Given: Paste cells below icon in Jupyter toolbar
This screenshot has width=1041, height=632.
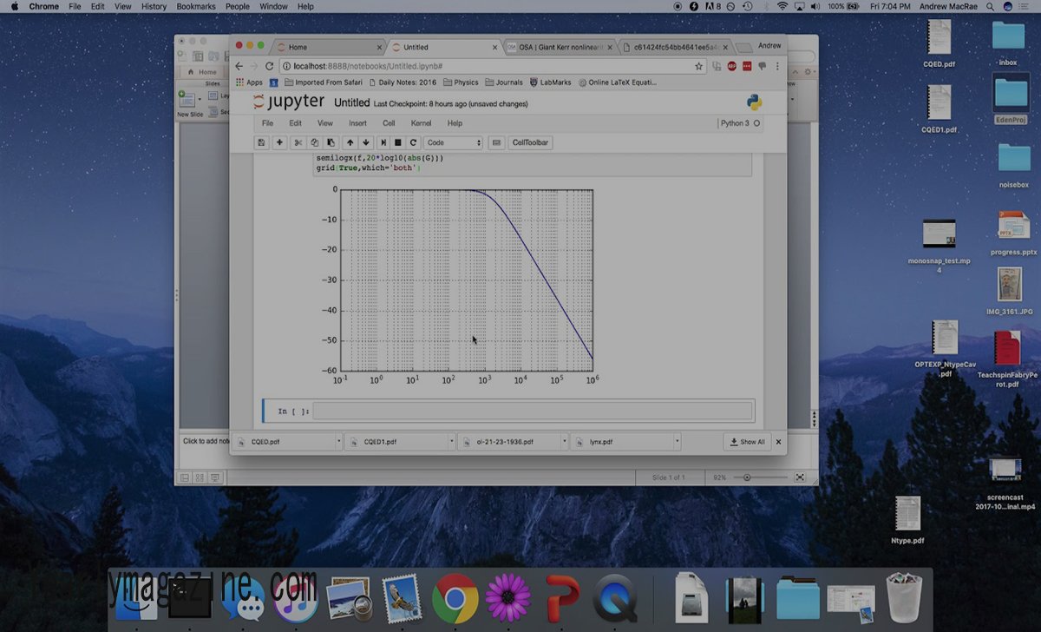Looking at the screenshot, I should pos(330,142).
